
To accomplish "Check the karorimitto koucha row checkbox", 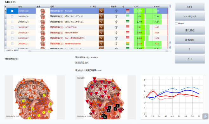I will pos(12,44).
